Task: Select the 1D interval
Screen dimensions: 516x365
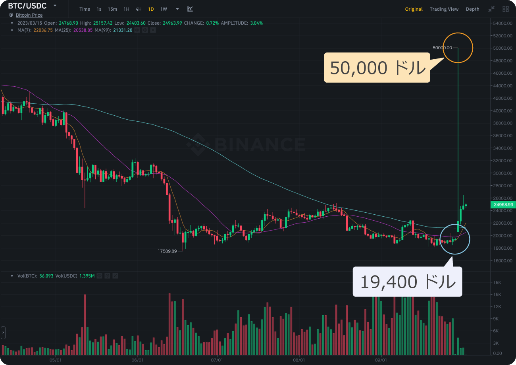Action: pos(151,9)
